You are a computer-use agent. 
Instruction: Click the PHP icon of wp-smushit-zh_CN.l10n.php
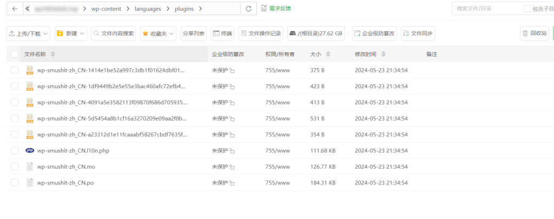pos(30,151)
